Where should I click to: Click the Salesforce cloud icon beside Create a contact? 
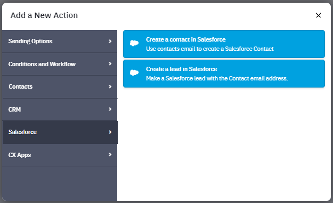point(134,43)
